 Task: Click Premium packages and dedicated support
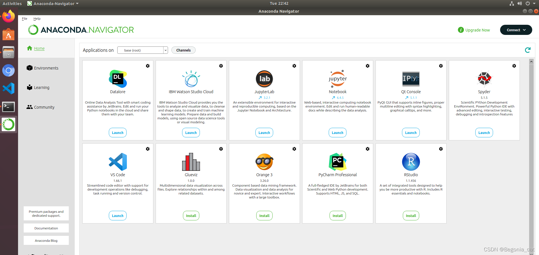[46, 213]
